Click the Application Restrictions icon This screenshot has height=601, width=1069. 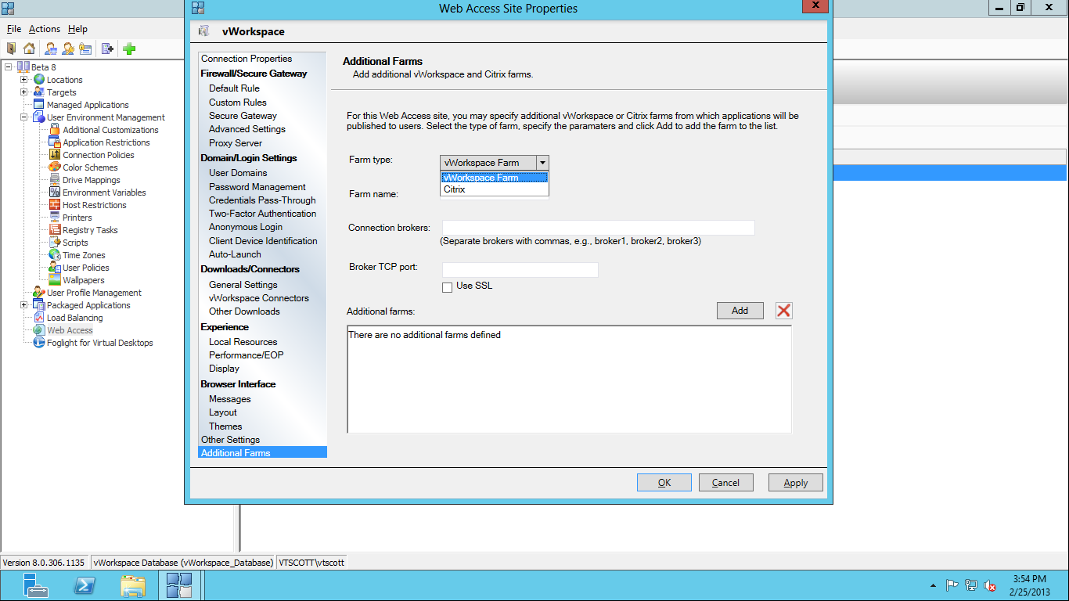click(x=55, y=142)
